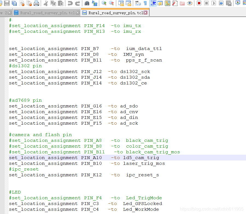The height and width of the screenshot is (214, 246).
Task: Open the Replace dialog icon
Action: [95, 3]
